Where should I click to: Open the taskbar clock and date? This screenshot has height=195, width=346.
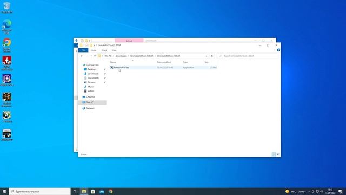[x=330, y=191]
